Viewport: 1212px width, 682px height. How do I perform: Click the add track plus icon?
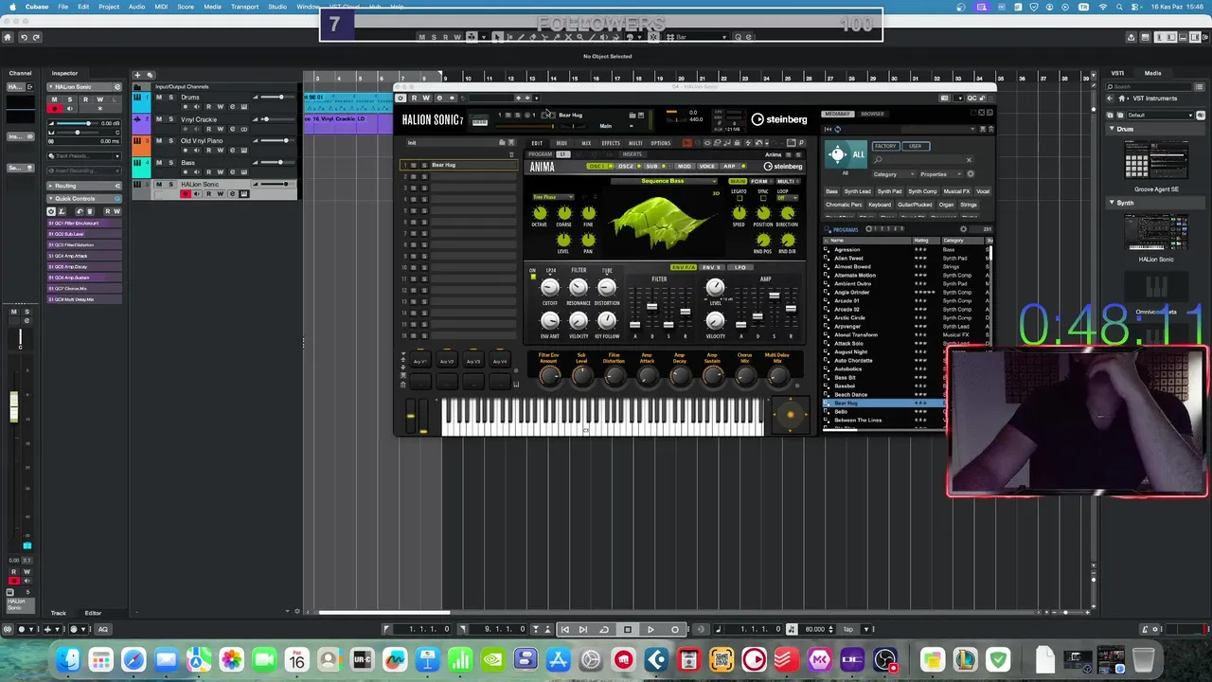(137, 75)
